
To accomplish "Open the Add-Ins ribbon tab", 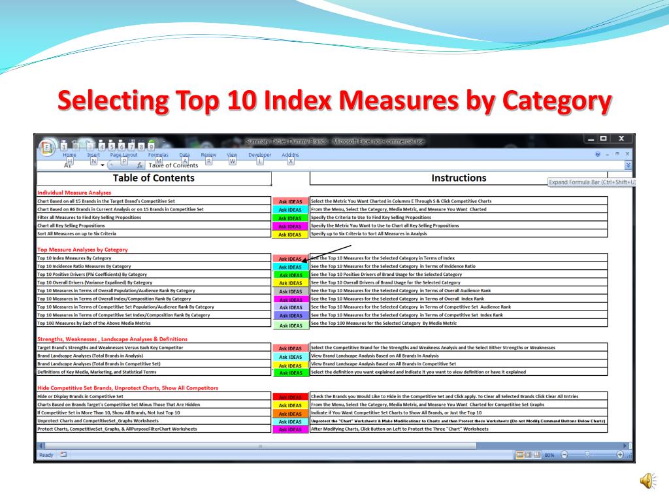I will (291, 155).
